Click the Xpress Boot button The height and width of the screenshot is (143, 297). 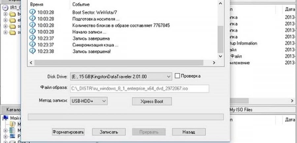(x=152, y=101)
